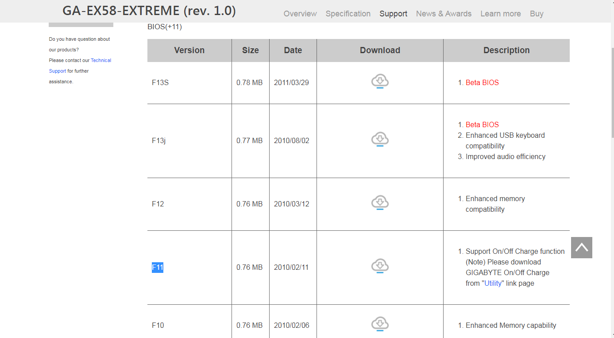Click the BIOS(+11) section heading
Viewport: 614px width, 338px height.
tap(165, 27)
